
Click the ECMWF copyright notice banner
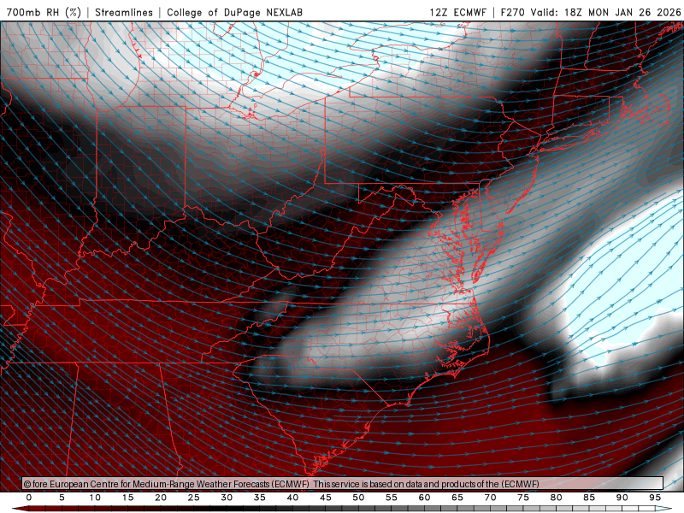[343, 483]
